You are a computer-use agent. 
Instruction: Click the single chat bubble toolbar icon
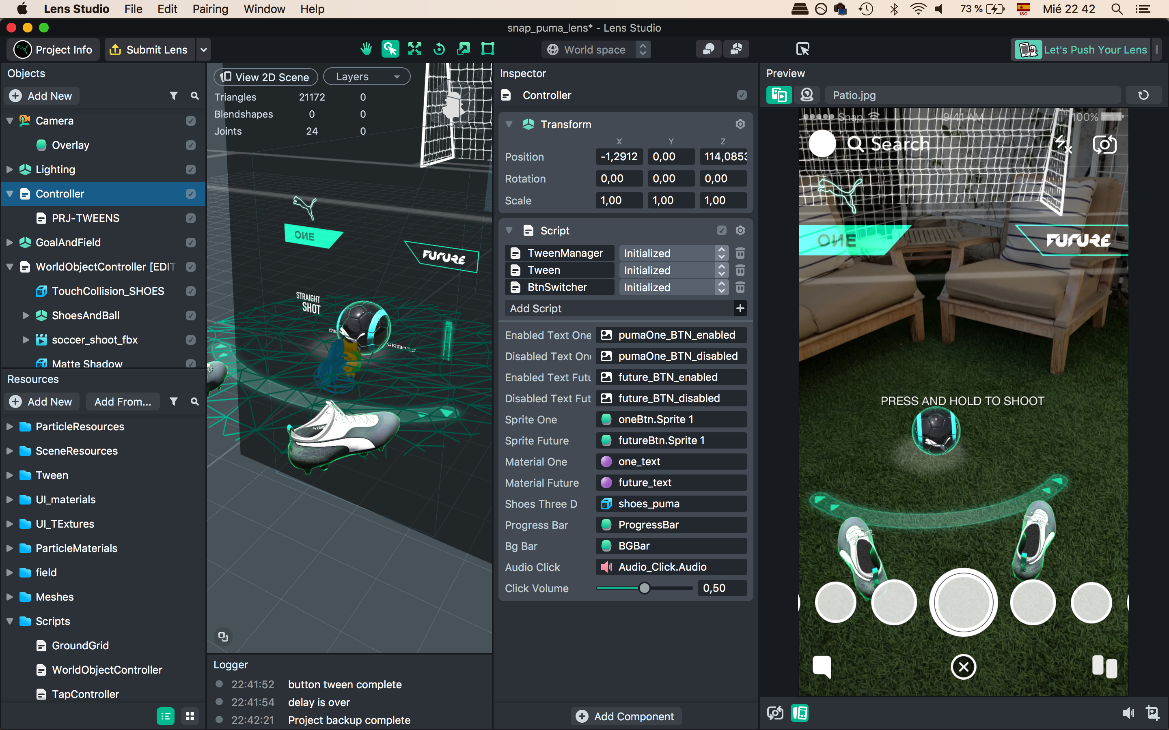709,49
